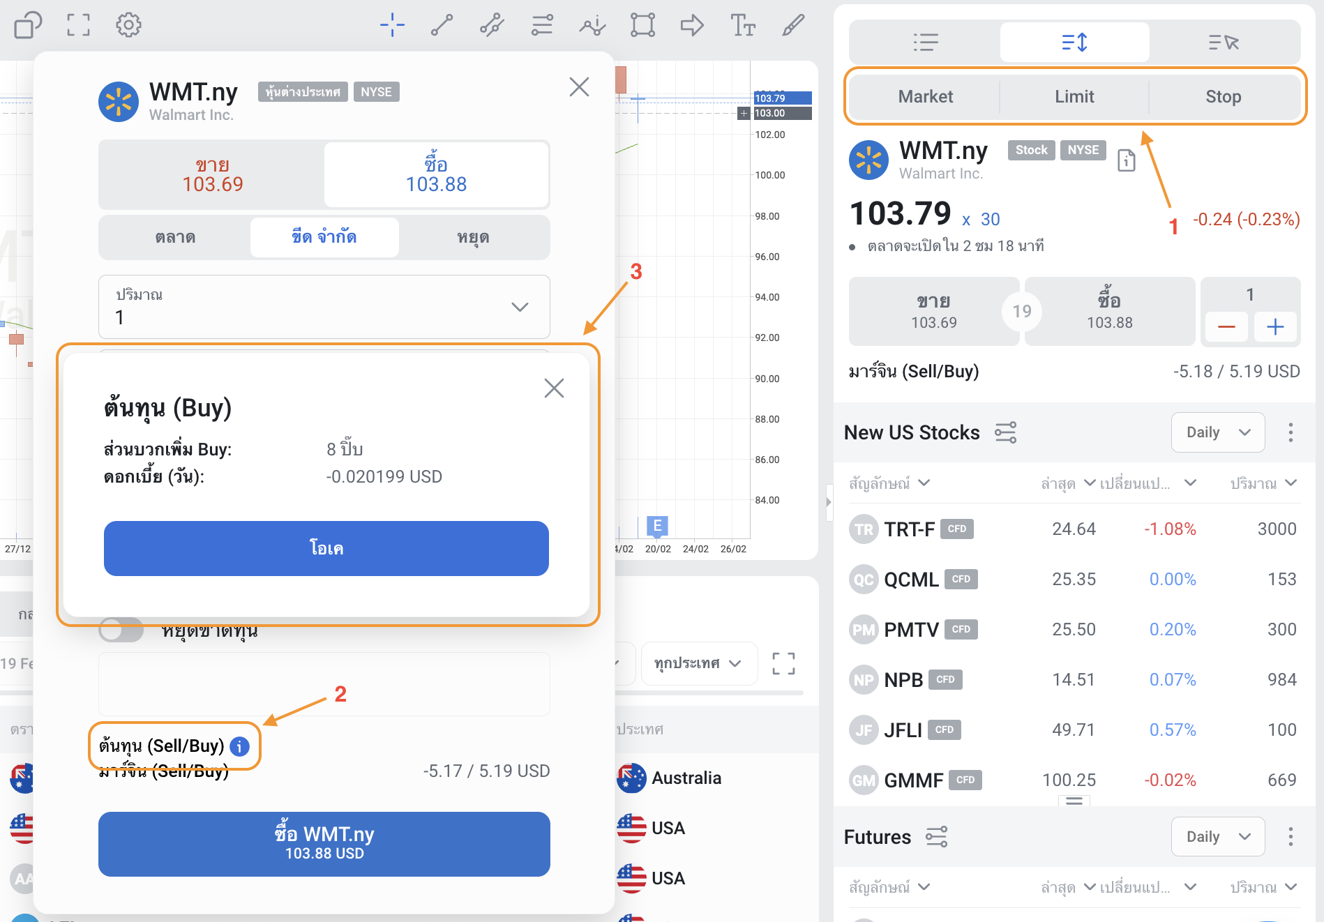Select QCML row in stocks list
Image resolution: width=1324 pixels, height=922 pixels.
pyautogui.click(x=1073, y=579)
